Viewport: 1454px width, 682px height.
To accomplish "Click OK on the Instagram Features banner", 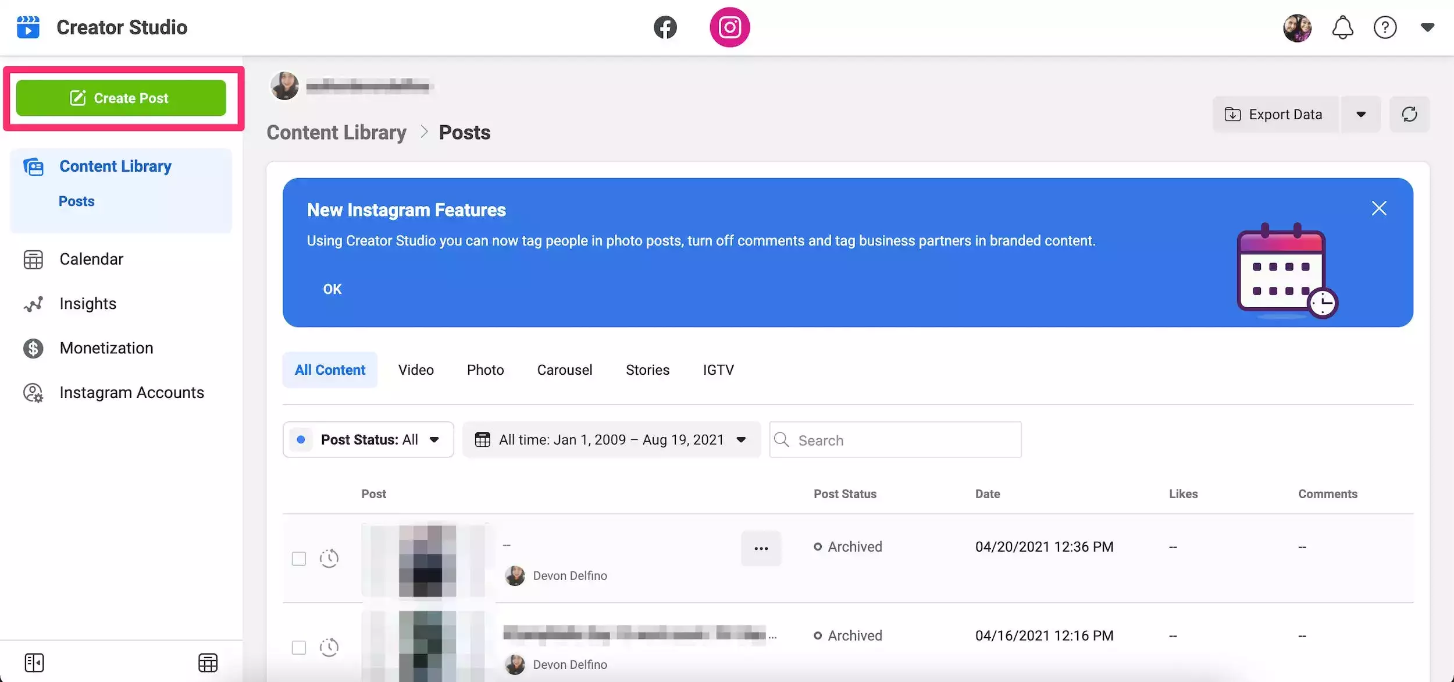I will [x=332, y=289].
